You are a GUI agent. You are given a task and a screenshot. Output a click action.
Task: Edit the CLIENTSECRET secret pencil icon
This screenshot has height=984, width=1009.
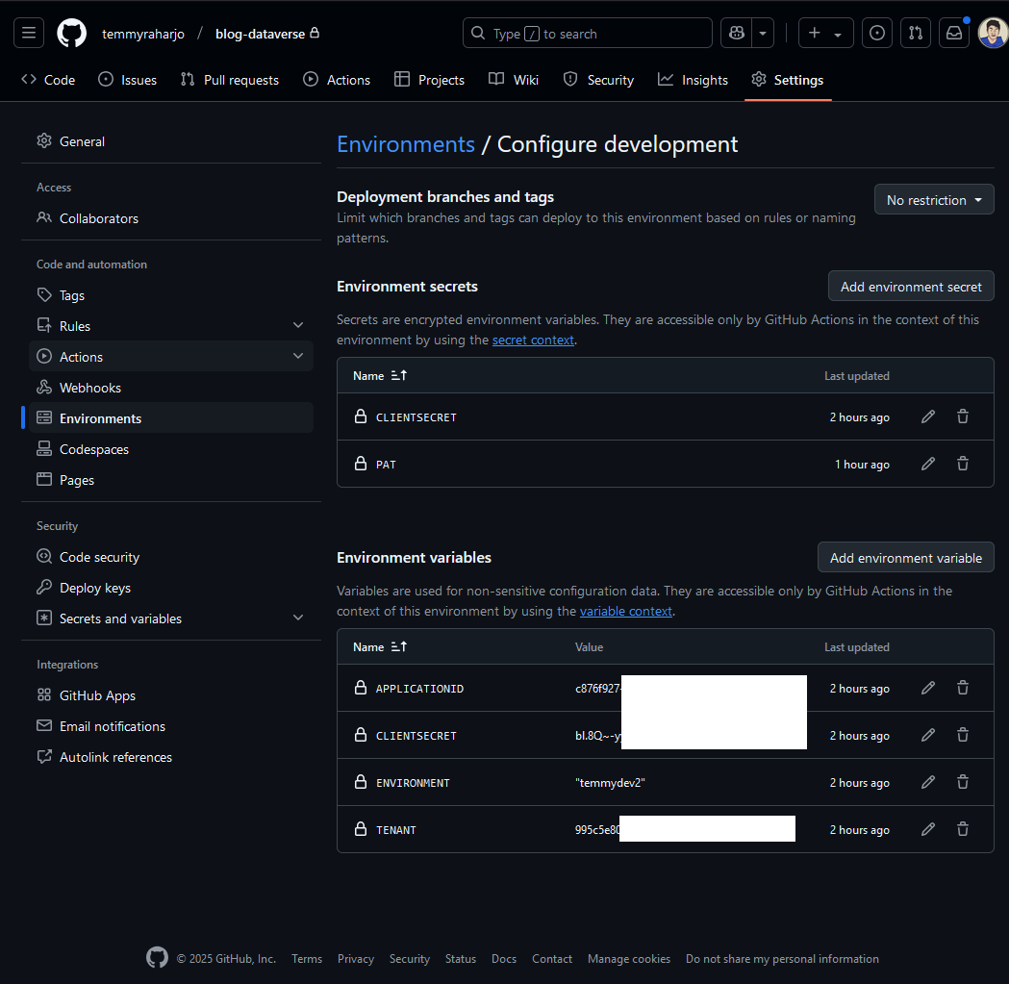[x=928, y=417]
